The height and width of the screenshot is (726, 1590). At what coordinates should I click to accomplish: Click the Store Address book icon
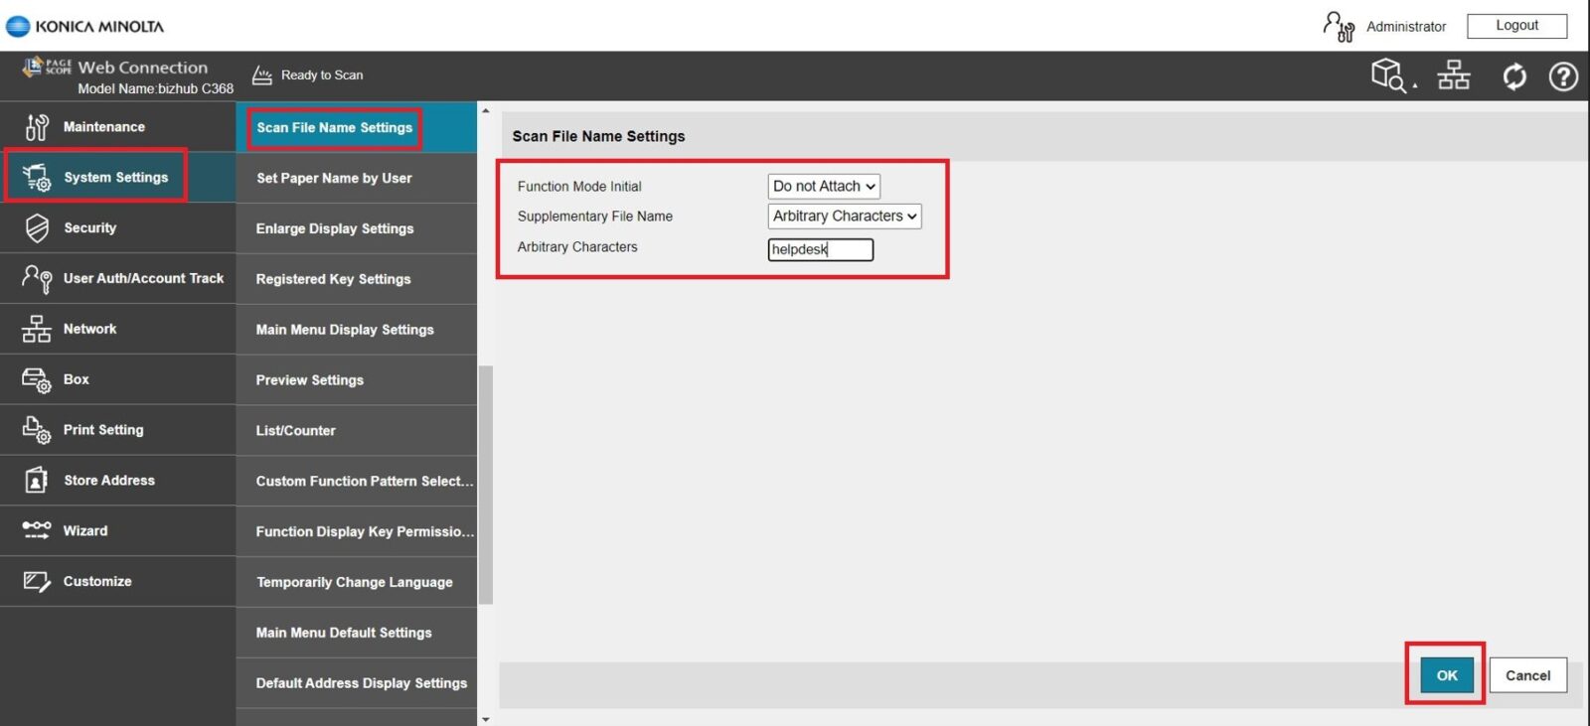pyautogui.click(x=37, y=481)
